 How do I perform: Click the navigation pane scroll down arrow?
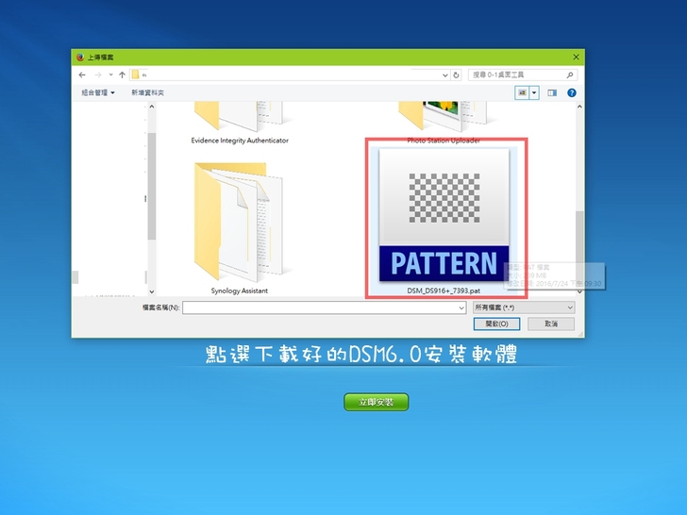(x=152, y=291)
